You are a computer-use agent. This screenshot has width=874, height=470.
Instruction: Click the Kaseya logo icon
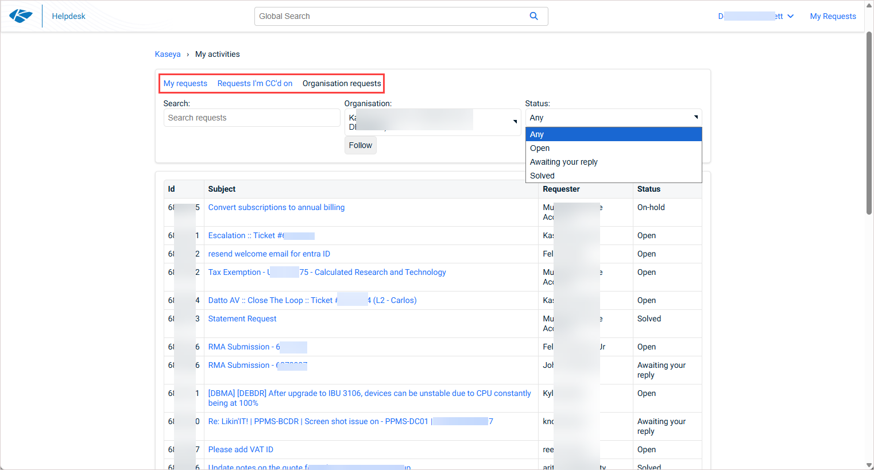pyautogui.click(x=21, y=16)
